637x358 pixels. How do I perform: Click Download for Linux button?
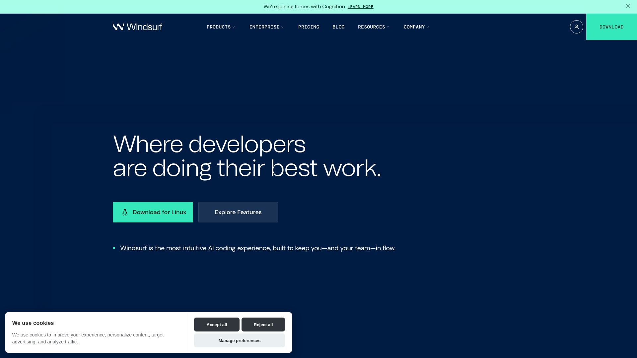[x=153, y=212]
